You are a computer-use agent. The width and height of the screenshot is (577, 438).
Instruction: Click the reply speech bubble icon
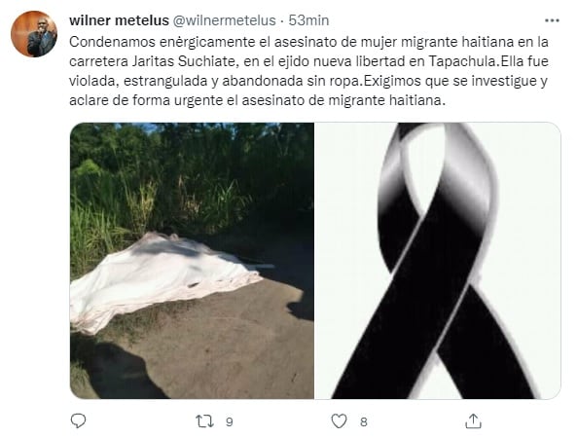78,420
